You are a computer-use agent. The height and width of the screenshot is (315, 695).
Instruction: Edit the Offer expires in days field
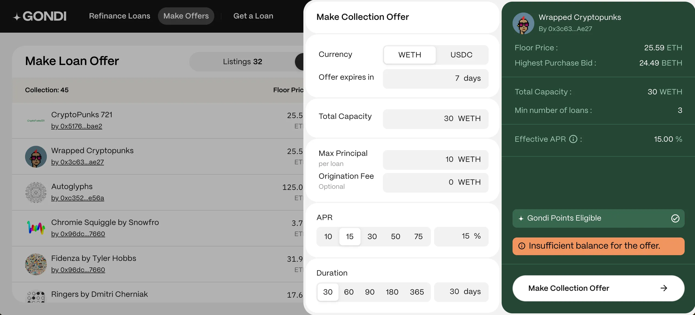(435, 79)
